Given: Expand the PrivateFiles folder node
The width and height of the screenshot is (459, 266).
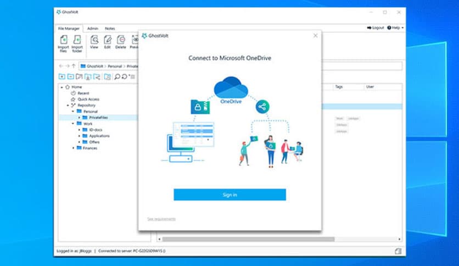Looking at the screenshot, I should point(79,118).
